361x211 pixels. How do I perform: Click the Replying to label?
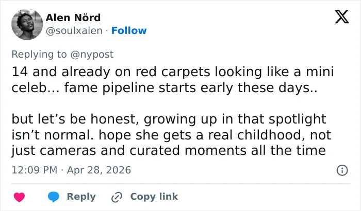39,55
